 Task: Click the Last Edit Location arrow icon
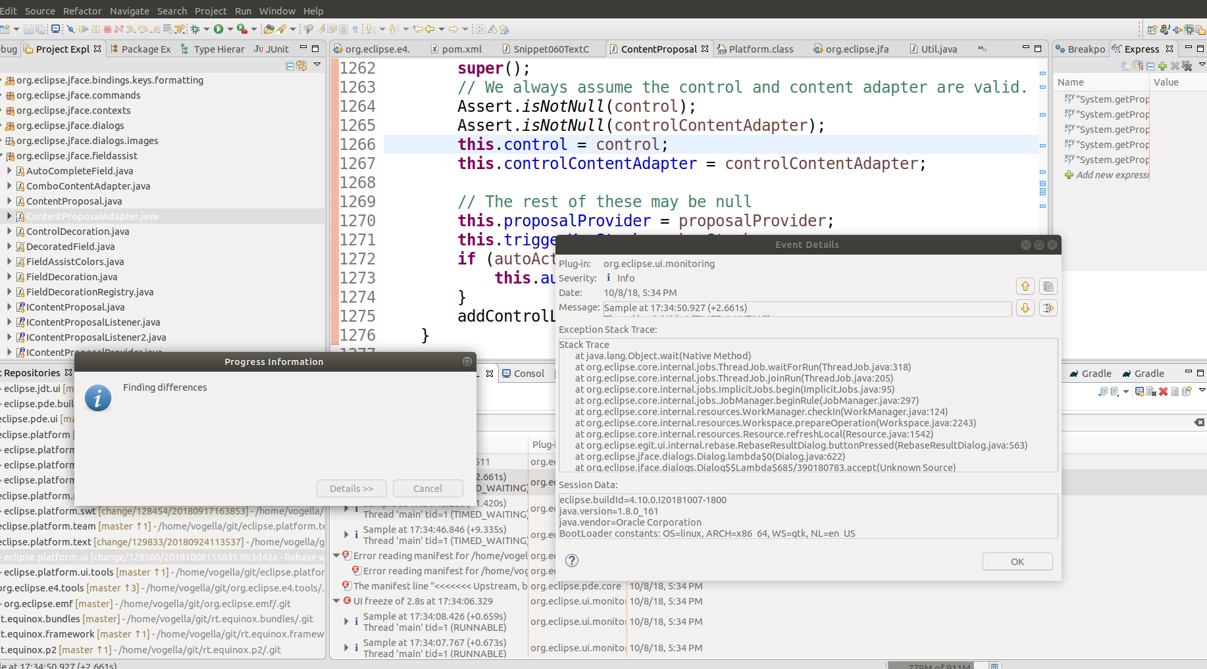(x=418, y=29)
